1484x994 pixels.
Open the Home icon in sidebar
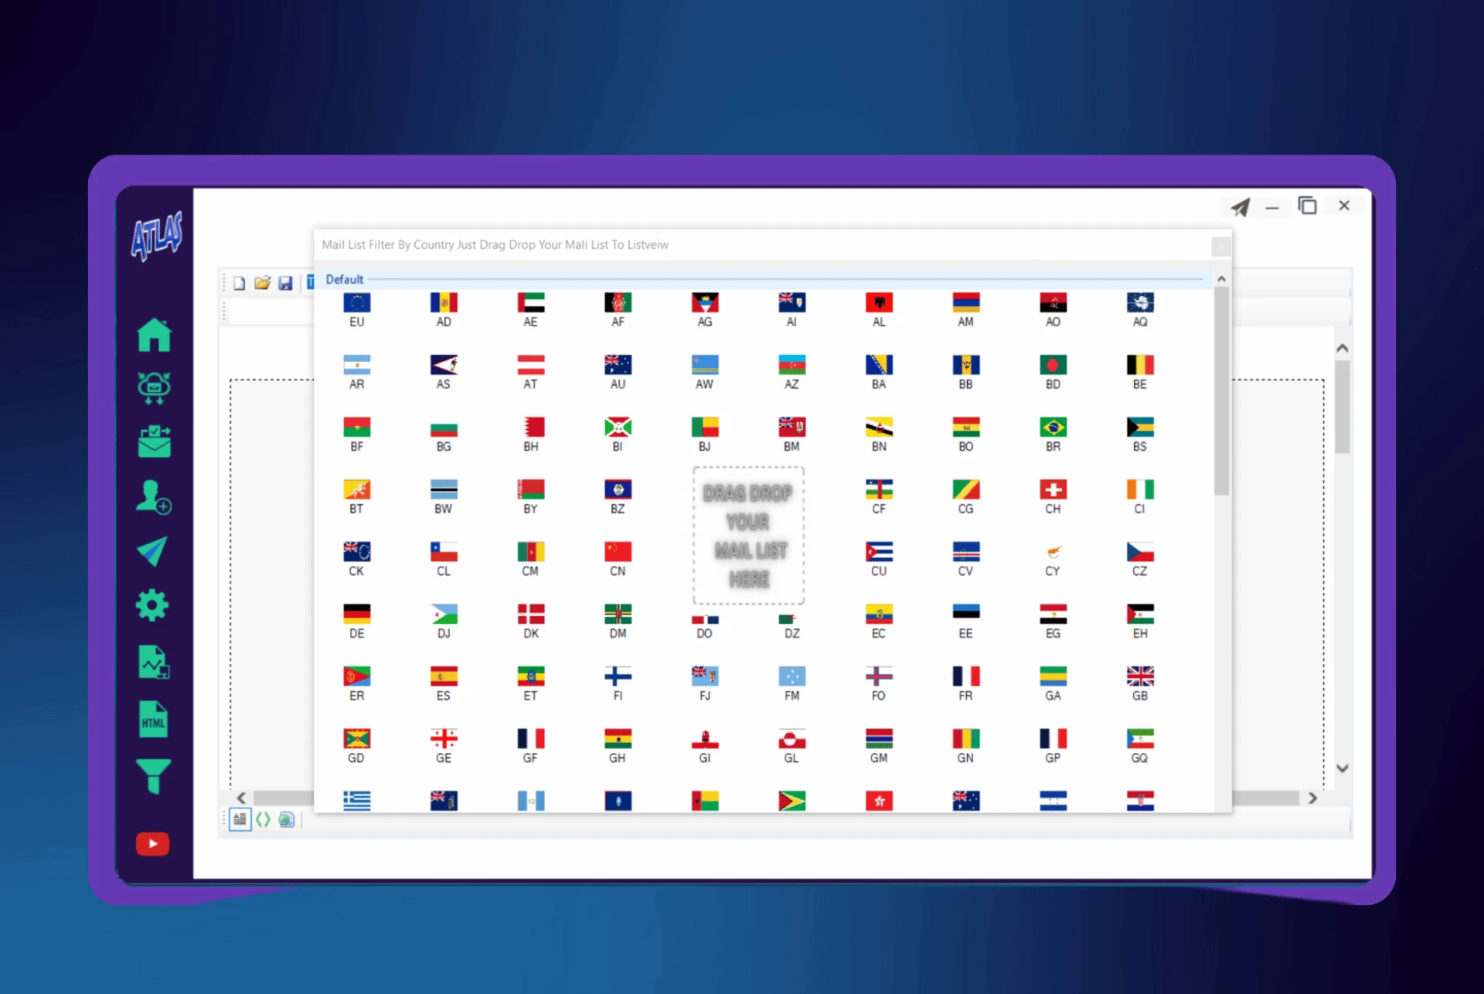[x=154, y=335]
